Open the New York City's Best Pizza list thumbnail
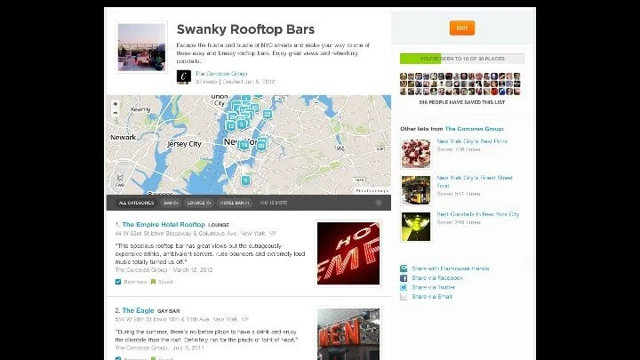Image resolution: width=640 pixels, height=360 pixels. 415,154
